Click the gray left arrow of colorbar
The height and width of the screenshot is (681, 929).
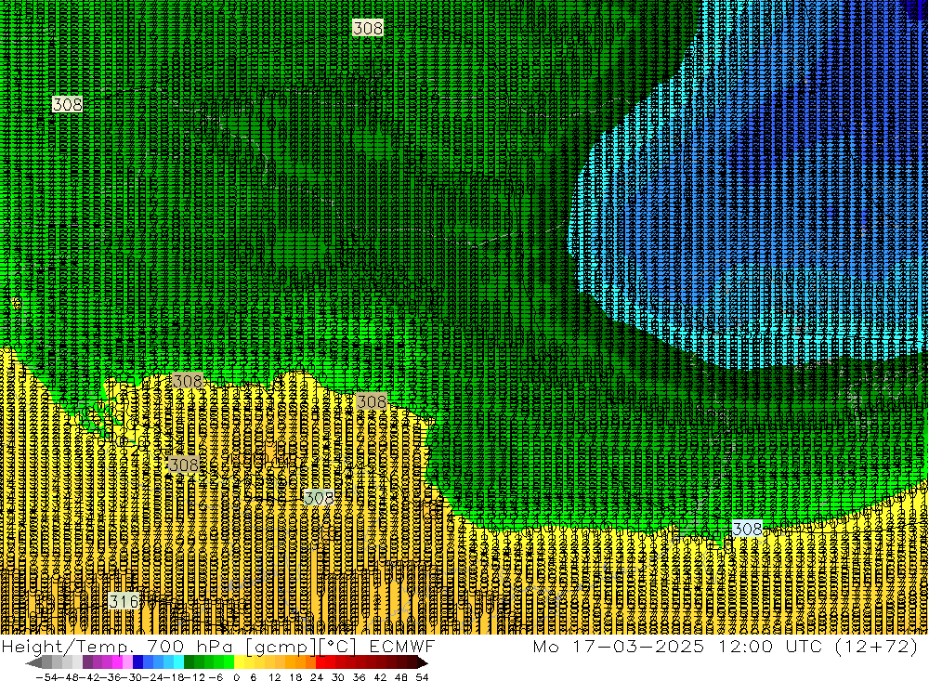point(33,662)
